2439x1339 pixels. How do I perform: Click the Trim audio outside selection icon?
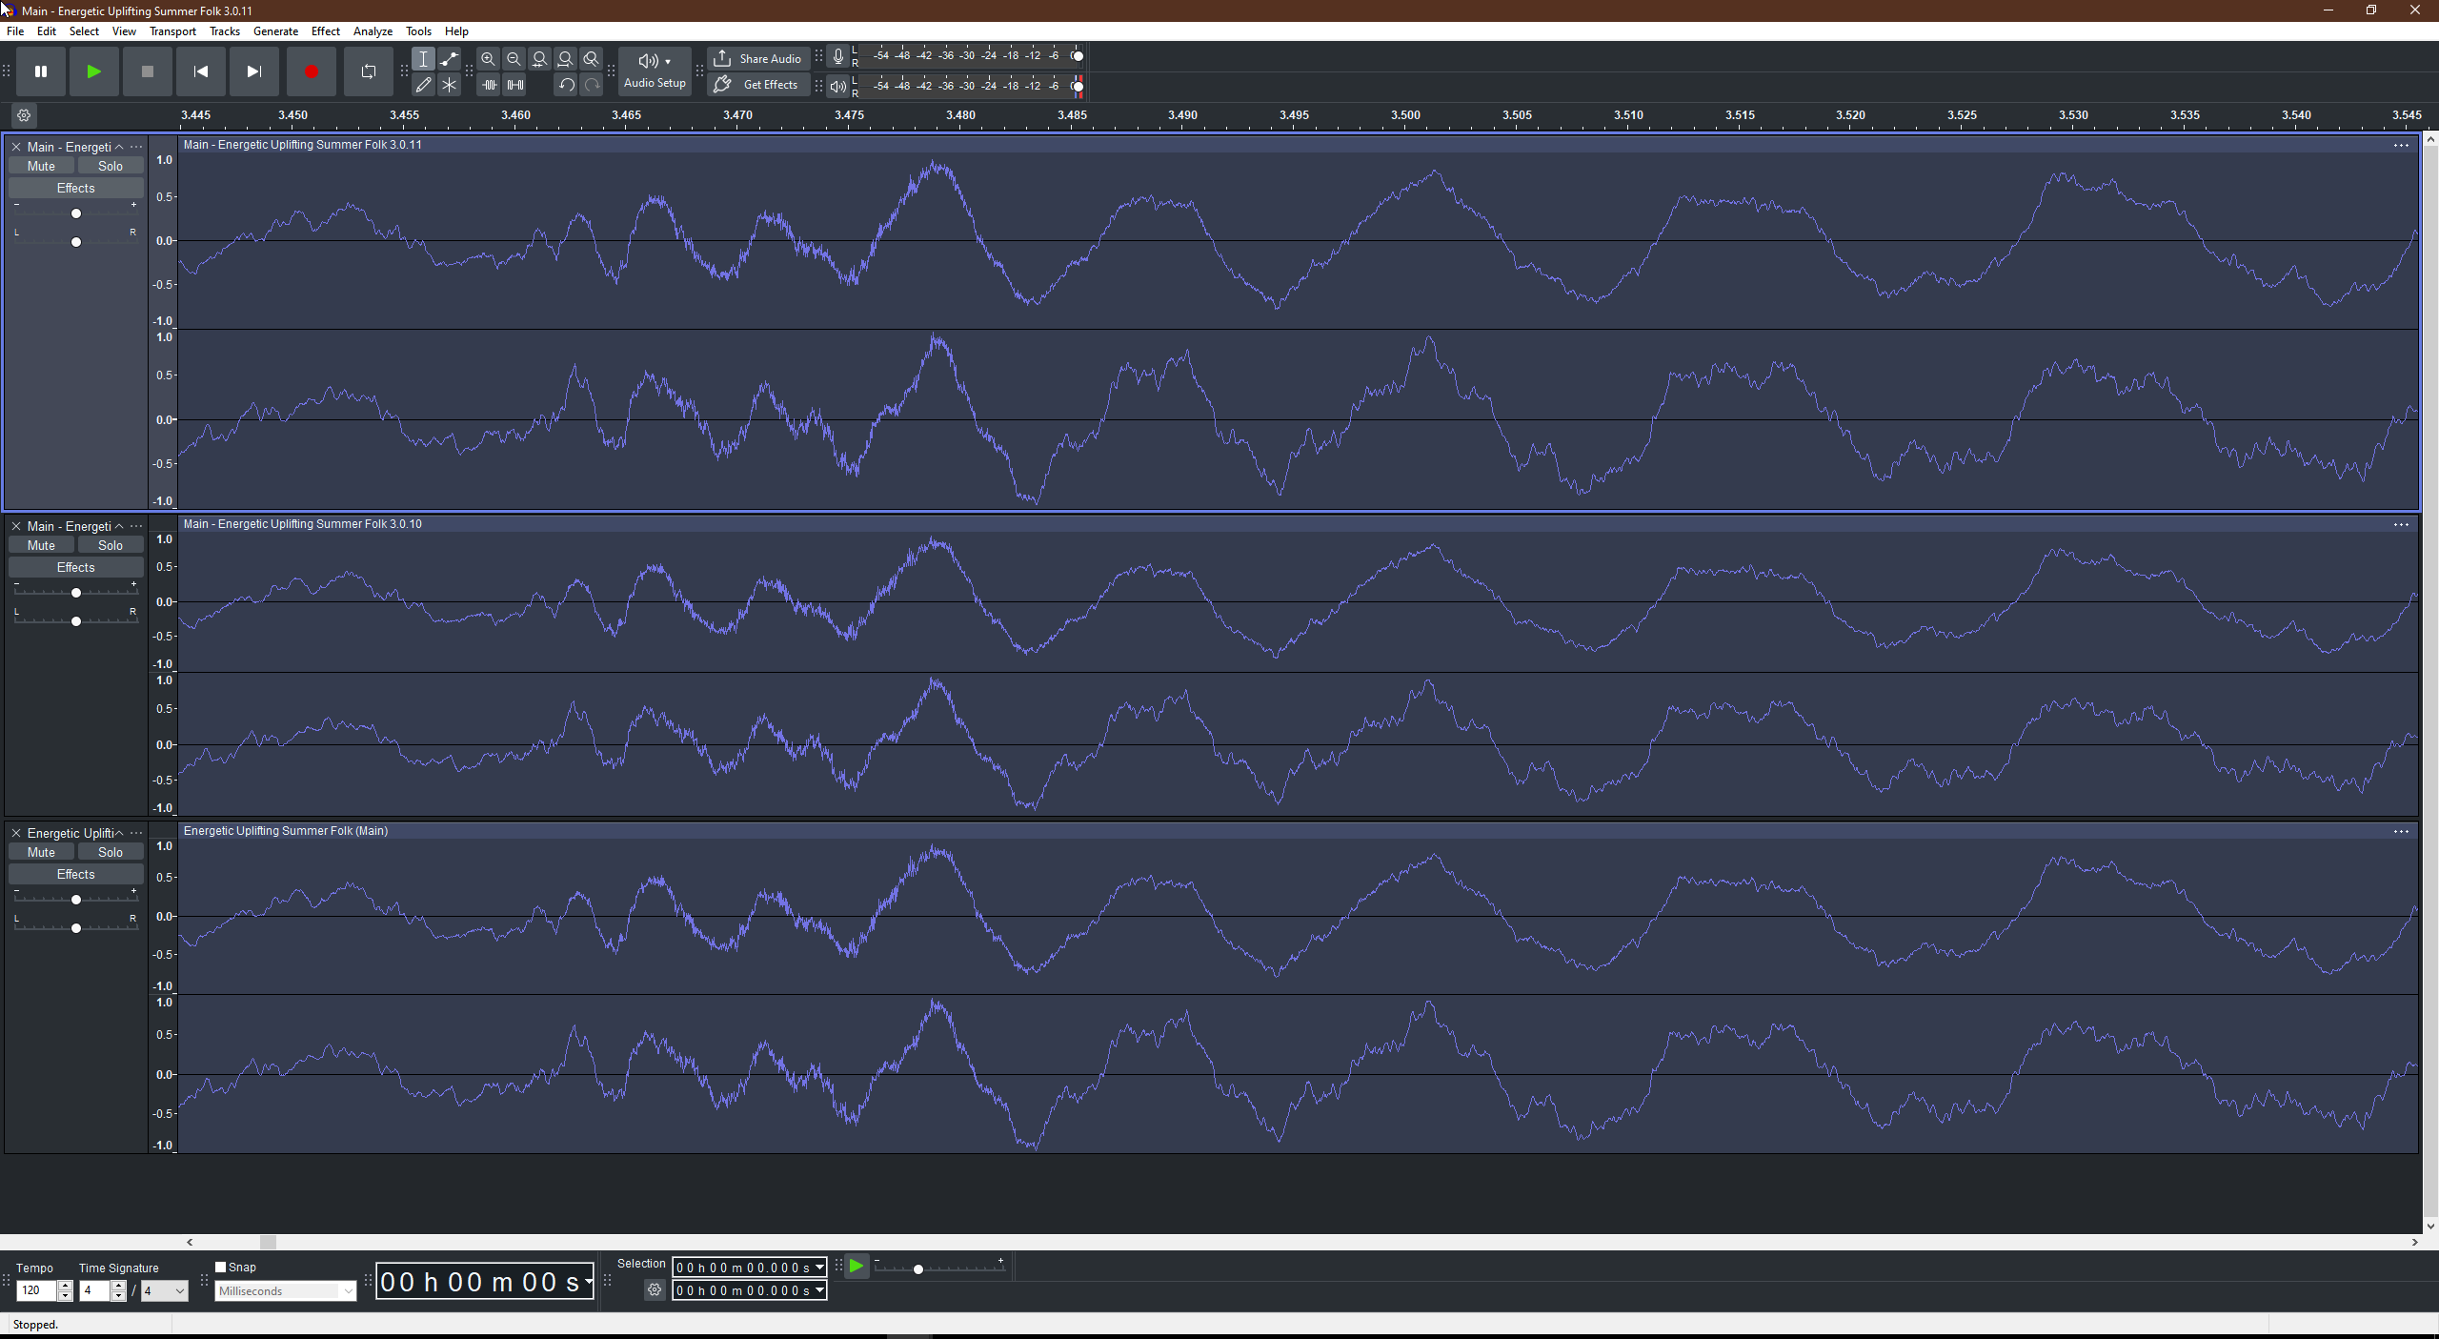coord(489,85)
